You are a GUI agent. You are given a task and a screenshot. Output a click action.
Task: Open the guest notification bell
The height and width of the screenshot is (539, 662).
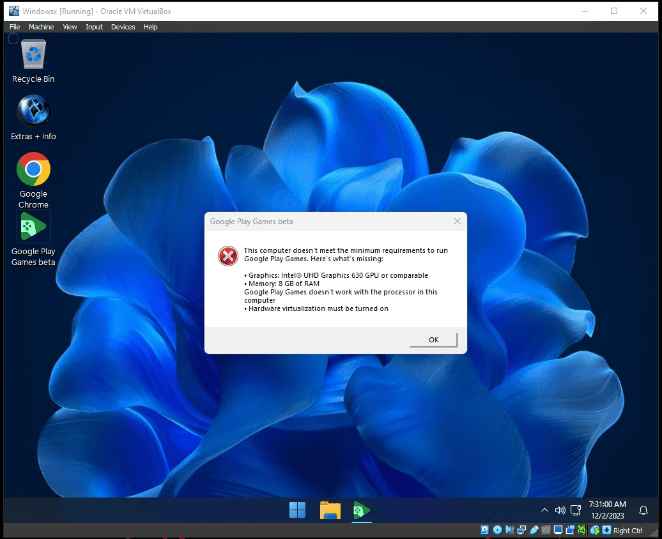[643, 510]
